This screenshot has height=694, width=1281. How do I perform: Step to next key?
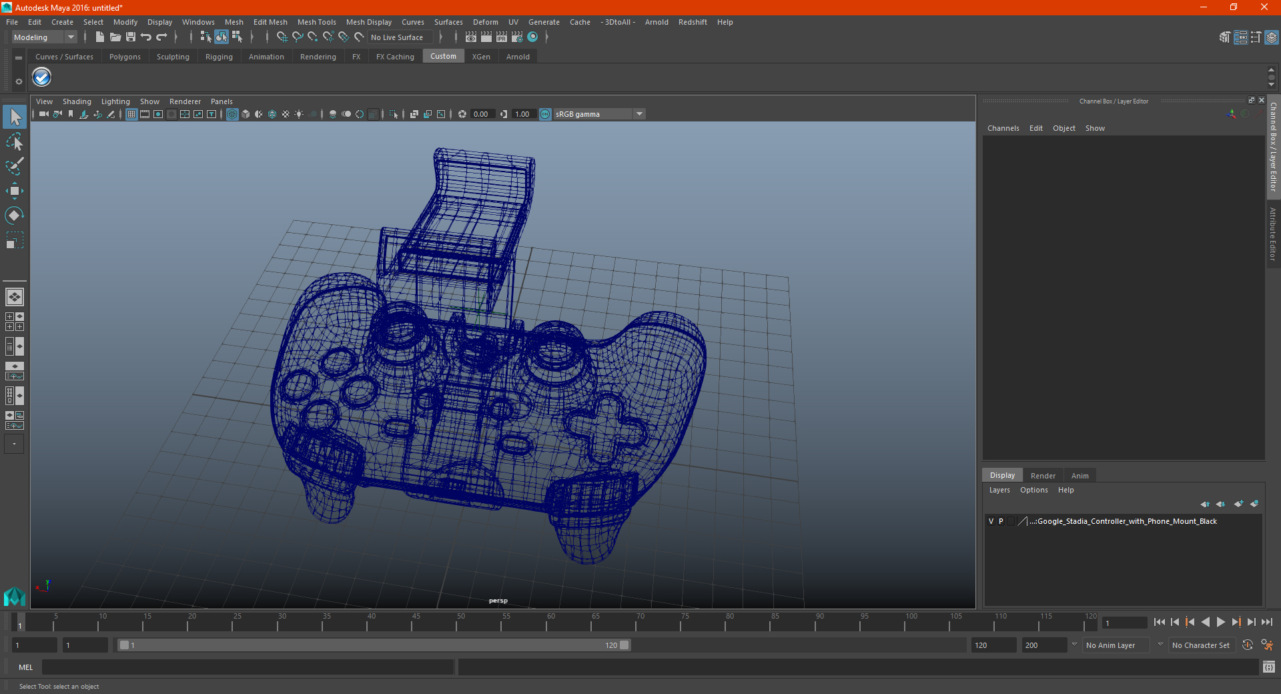pos(1236,622)
